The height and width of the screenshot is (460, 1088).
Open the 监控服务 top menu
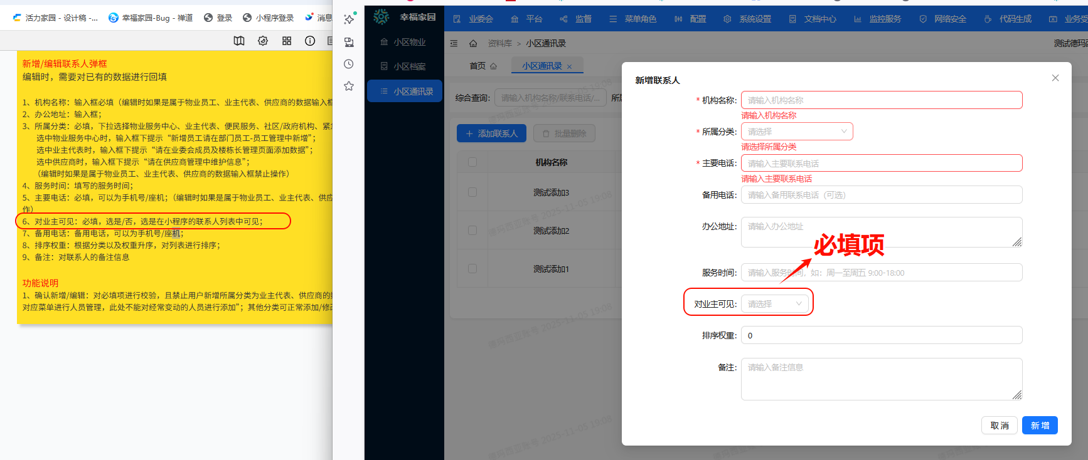pyautogui.click(x=877, y=19)
